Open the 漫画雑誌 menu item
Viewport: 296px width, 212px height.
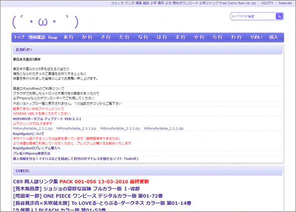point(37,37)
